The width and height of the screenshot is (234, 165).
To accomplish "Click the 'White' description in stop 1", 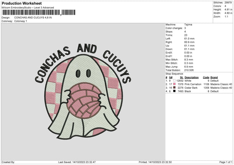I will [188, 81].
